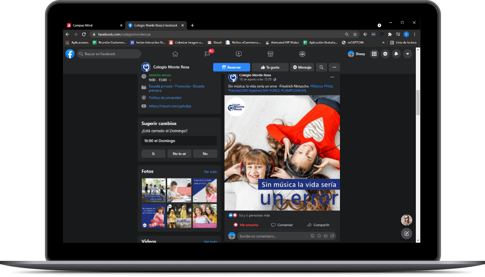The height and width of the screenshot is (277, 485).
Task: Open the Sheey profile button
Action: point(357,54)
